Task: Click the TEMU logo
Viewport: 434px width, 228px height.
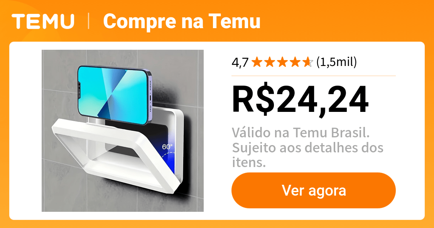Action: coord(43,21)
